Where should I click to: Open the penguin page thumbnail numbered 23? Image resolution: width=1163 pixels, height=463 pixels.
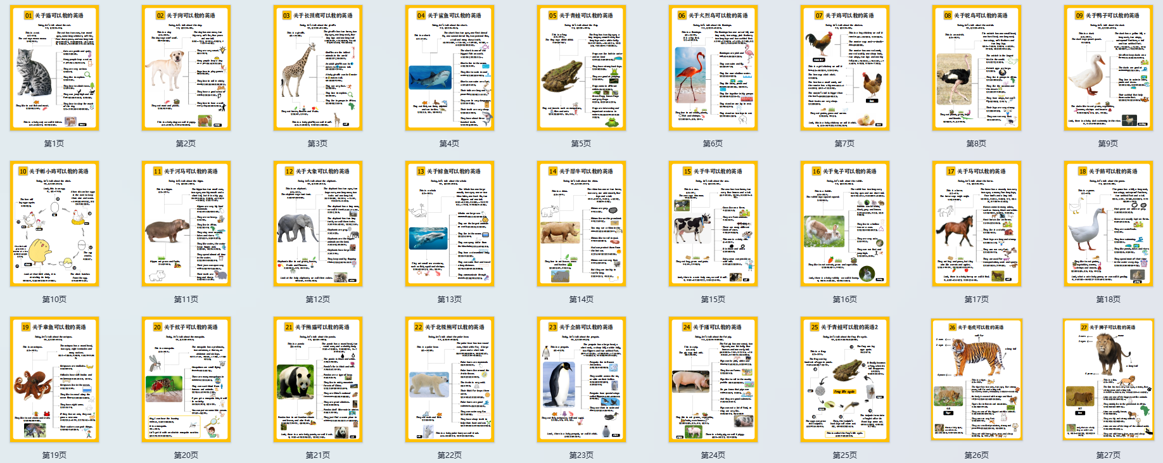coord(581,379)
